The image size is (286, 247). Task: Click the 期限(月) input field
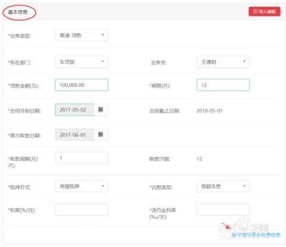pyautogui.click(x=223, y=85)
